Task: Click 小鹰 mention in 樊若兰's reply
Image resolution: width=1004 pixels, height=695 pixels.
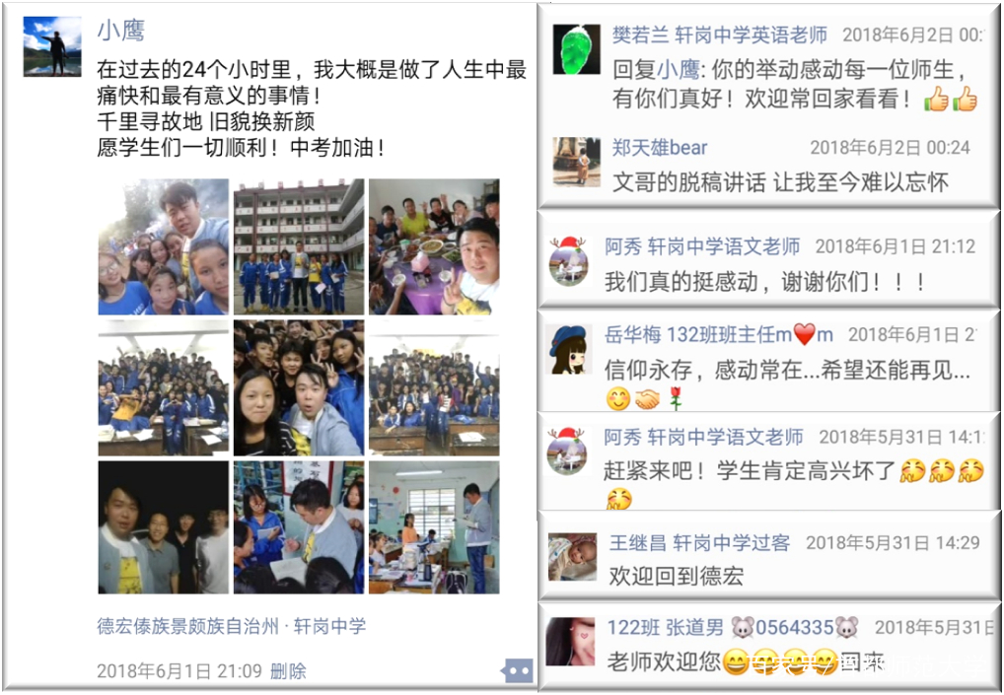Action: click(679, 69)
